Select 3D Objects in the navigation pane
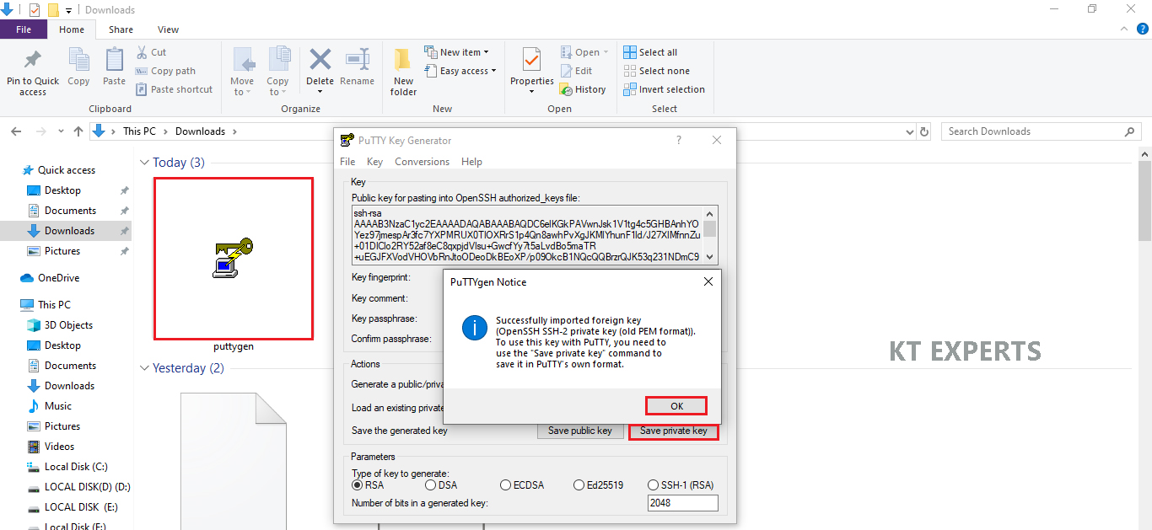 tap(60, 325)
